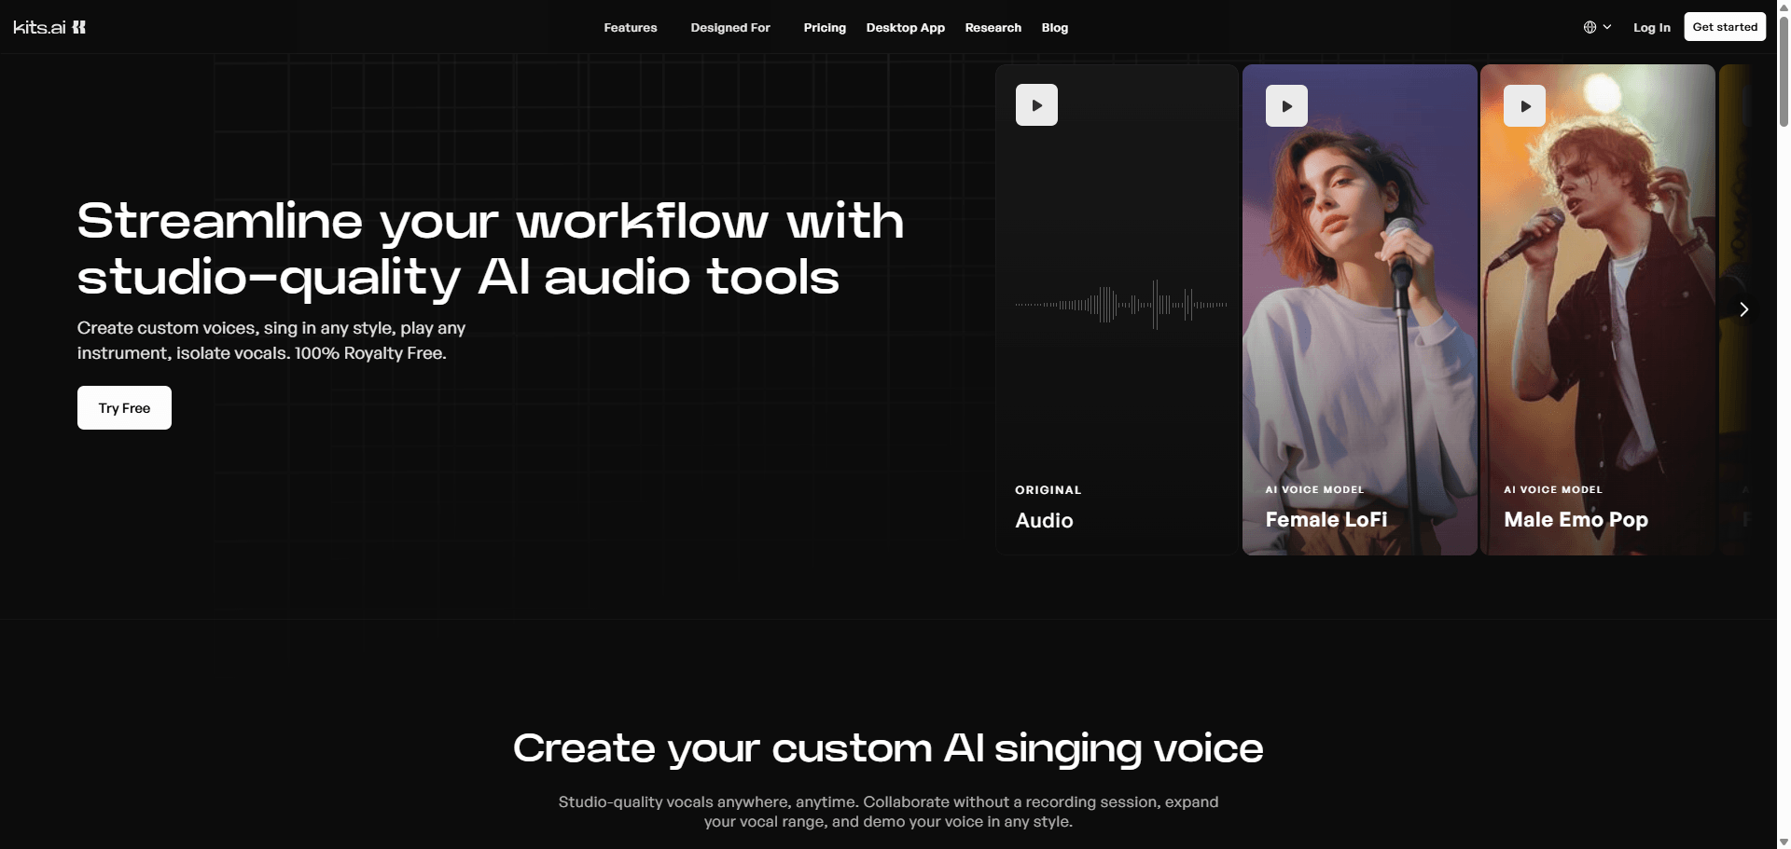Play the Original Audio sample
The image size is (1791, 849).
pyautogui.click(x=1036, y=105)
